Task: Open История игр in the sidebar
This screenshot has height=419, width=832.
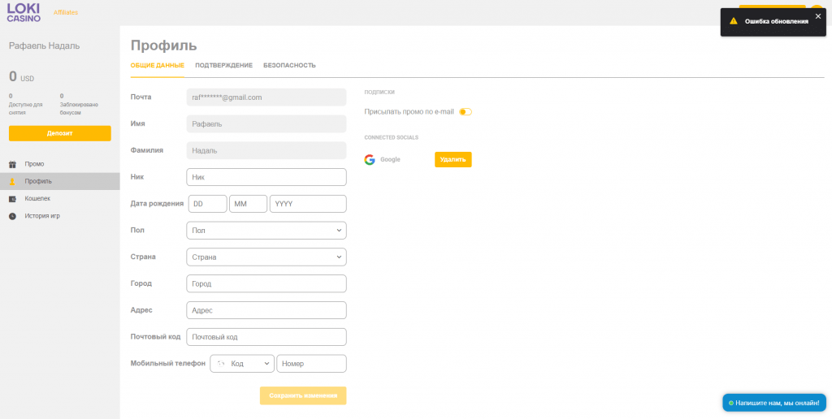Action: pyautogui.click(x=60, y=216)
